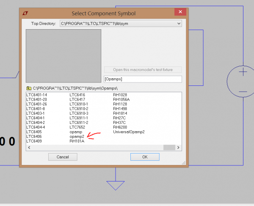
Task: Click the symbol preview pane
Action: [x=63, y=56]
